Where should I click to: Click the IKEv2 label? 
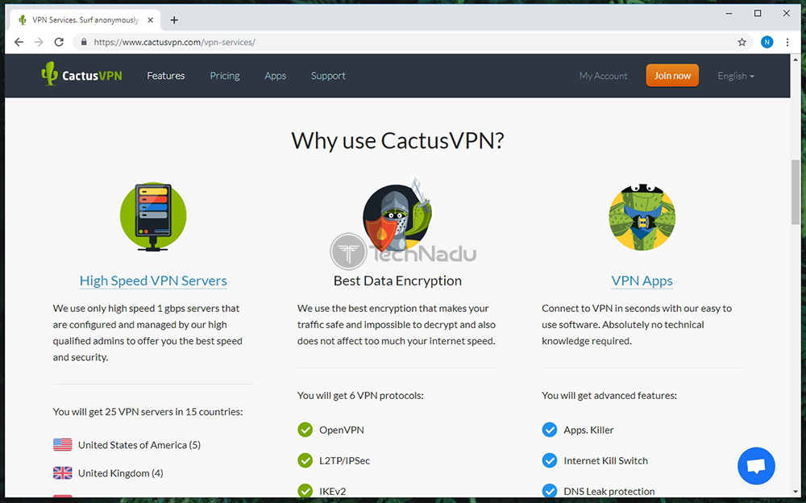(x=333, y=491)
